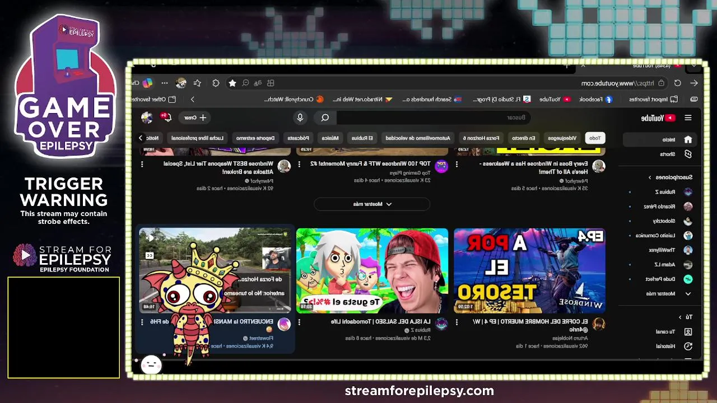
Task: Expand Mostrar más in the subscriptions list
Action: tap(661, 293)
